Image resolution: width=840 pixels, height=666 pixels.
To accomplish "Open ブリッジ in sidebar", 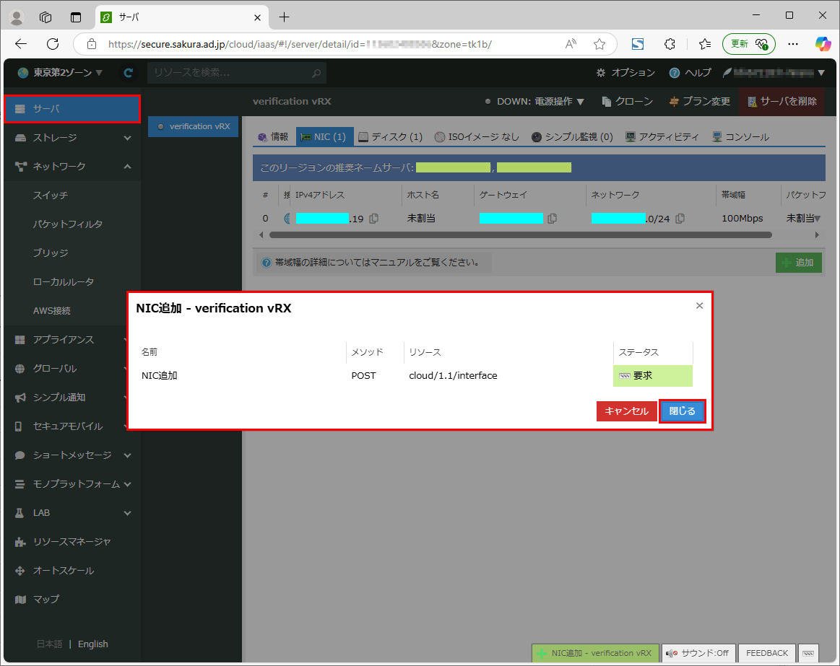I will click(x=51, y=253).
